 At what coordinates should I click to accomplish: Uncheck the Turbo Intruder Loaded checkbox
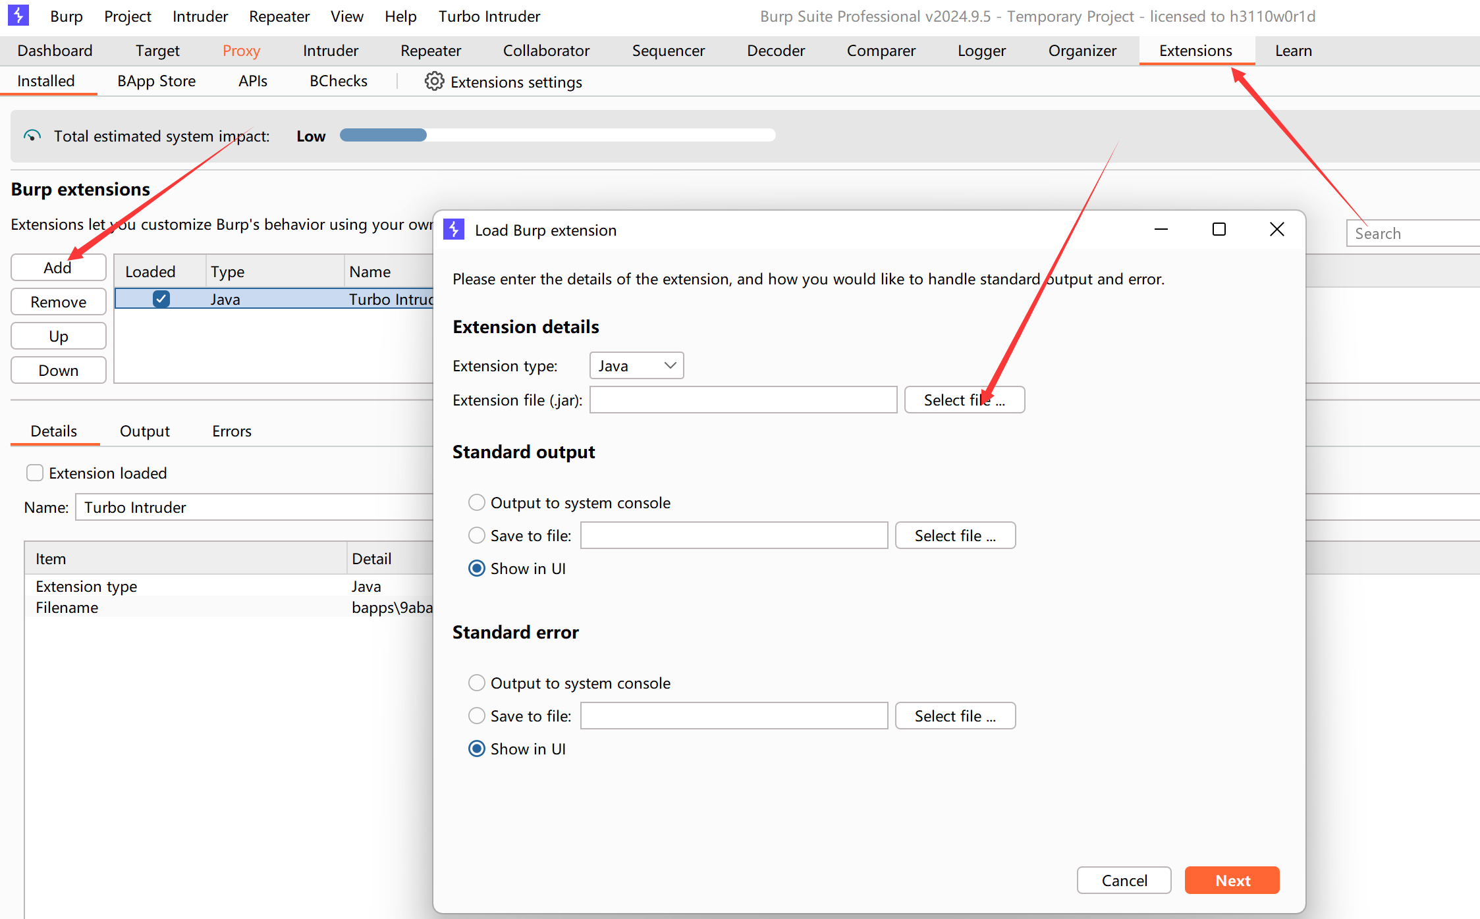coord(161,299)
